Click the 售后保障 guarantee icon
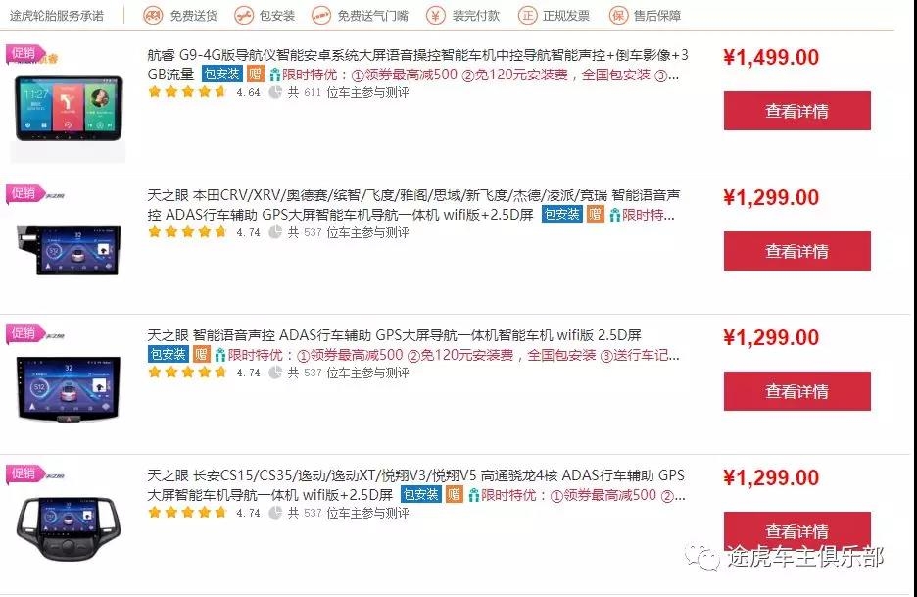The image size is (917, 597). (x=618, y=16)
